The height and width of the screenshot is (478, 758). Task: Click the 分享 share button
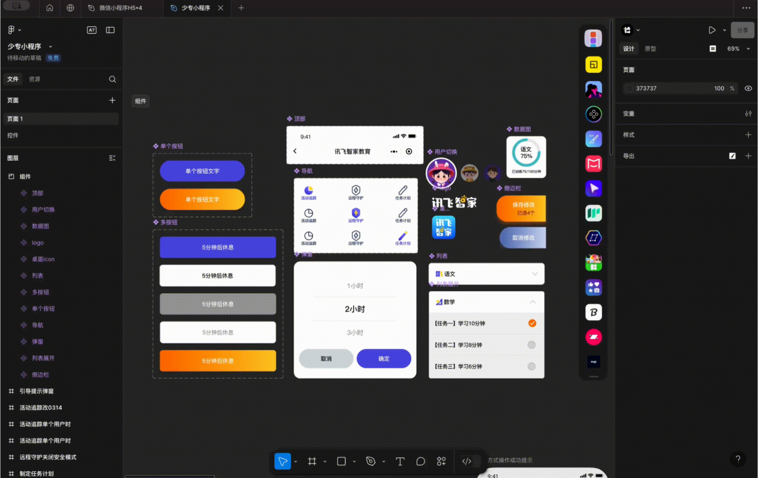pos(742,30)
